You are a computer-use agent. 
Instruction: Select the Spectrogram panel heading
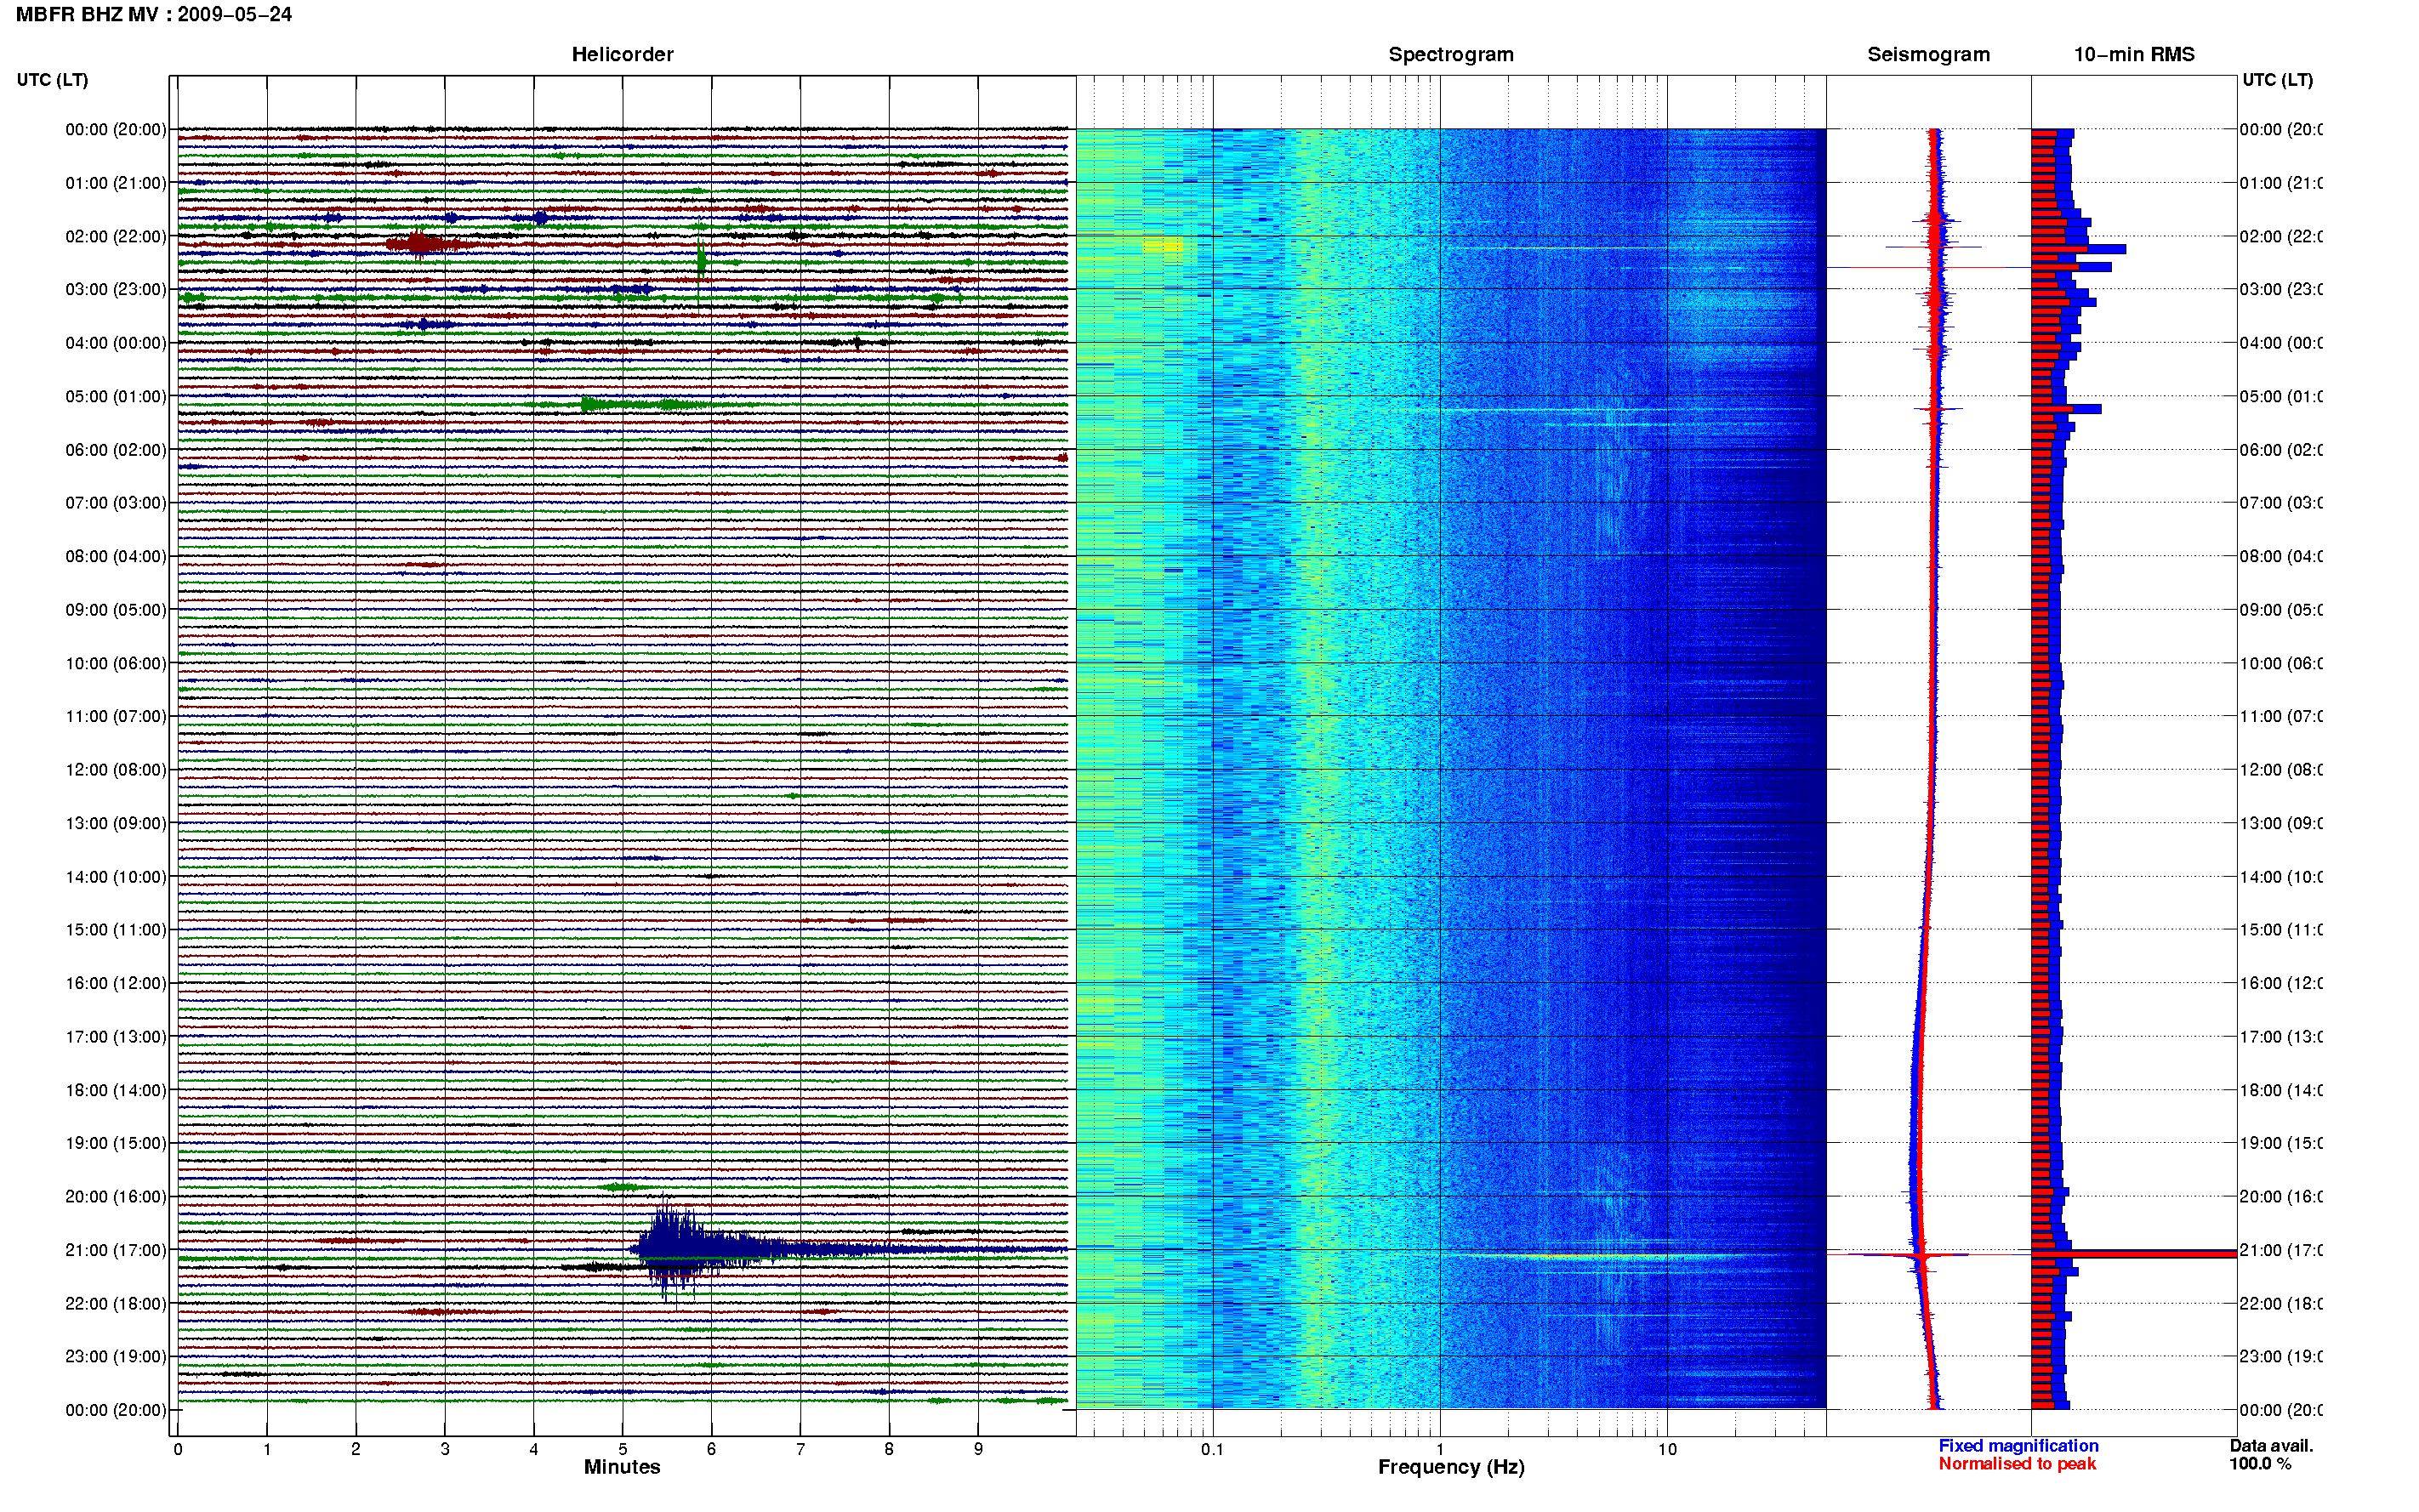coord(1451,54)
